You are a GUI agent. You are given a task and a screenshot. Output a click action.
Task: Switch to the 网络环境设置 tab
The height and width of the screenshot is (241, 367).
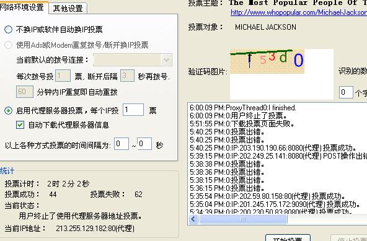[x=23, y=7]
